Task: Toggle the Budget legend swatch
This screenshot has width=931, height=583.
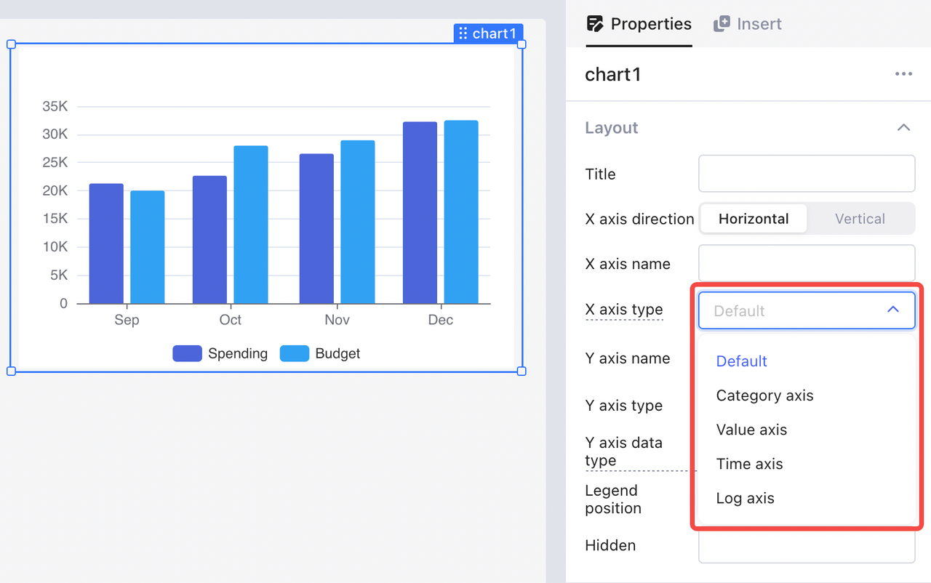Action: point(295,353)
